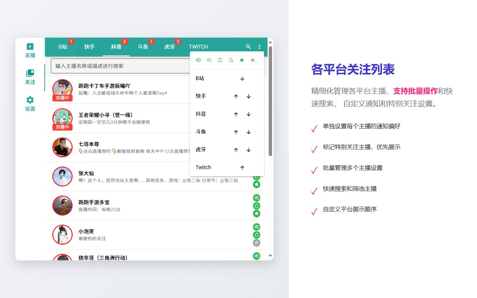Viewport: 477px width, 298px height.
Task: Select streamer name 小泡芙
Action: click(x=86, y=231)
